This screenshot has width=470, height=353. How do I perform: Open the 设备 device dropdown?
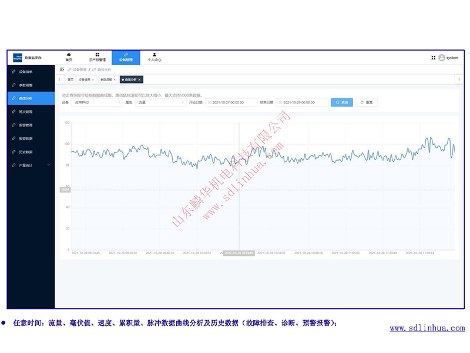click(97, 102)
